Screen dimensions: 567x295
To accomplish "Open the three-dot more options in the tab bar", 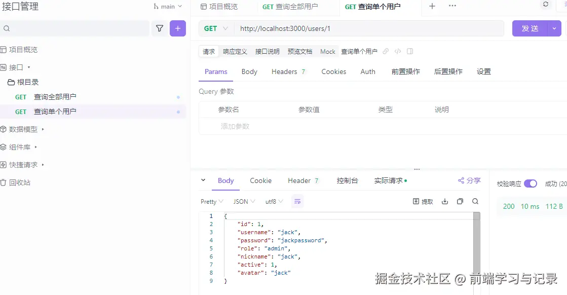I will [452, 6].
